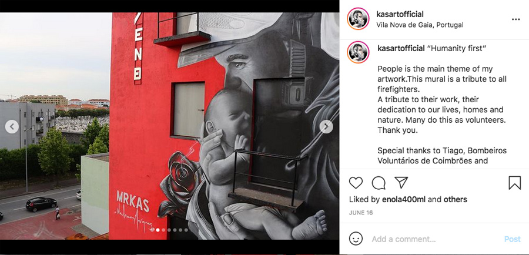529x255 pixels.
Task: Click the Add a comment field
Action: click(x=435, y=239)
